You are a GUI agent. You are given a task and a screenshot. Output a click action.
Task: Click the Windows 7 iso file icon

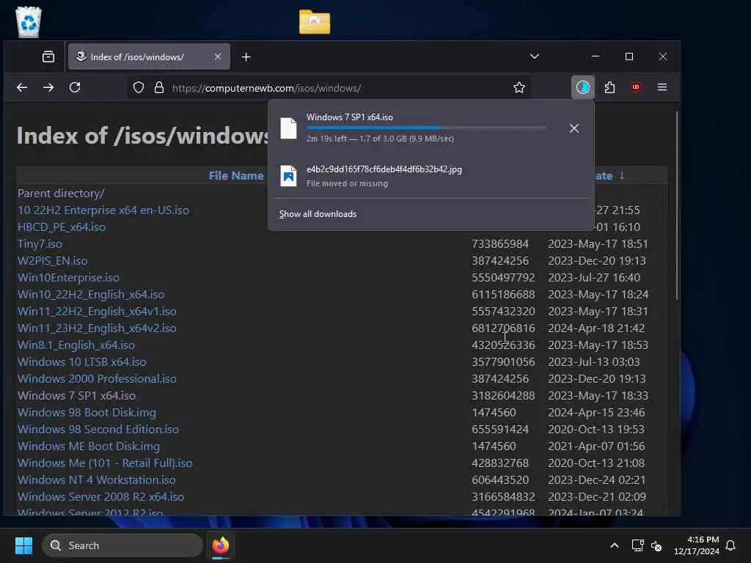288,128
